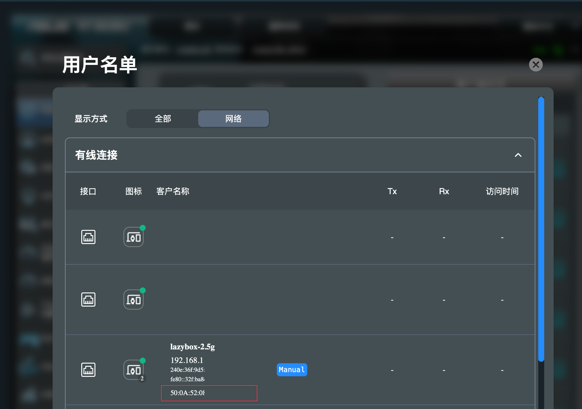This screenshot has height=409, width=582.
Task: Click the 客户名称 column header
Action: tap(173, 191)
